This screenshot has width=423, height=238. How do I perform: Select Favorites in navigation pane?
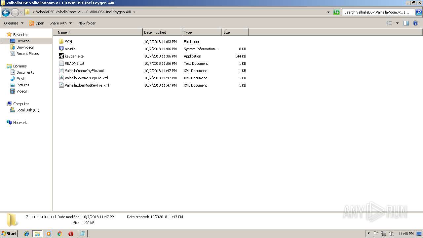[20, 35]
